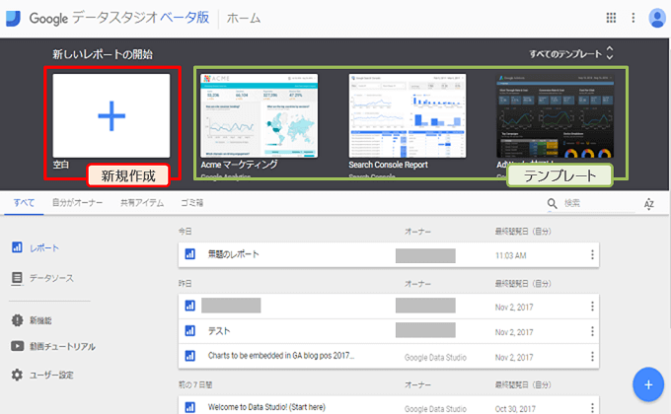This screenshot has width=671, height=414.
Task: Click the user settings gear icon
Action: pos(17,376)
